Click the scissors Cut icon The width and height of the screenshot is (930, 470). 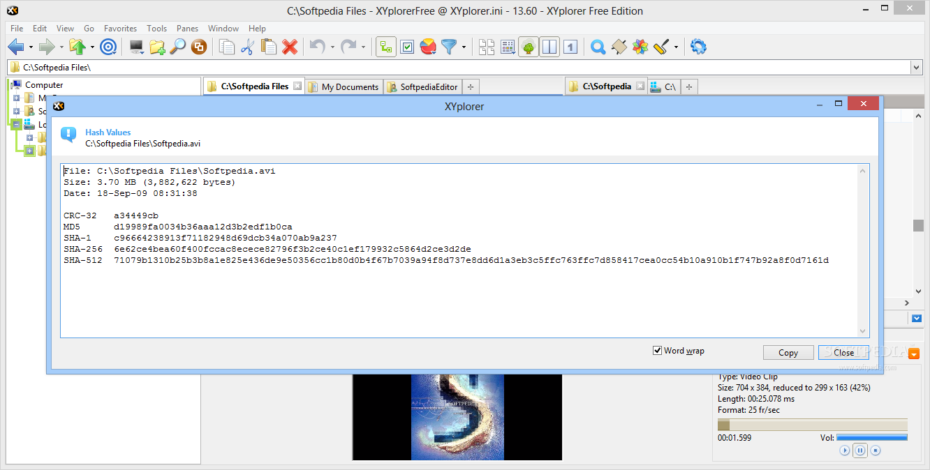pyautogui.click(x=248, y=47)
